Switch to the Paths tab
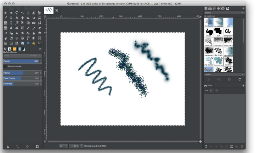Image resolution: width=272 pixels, height=153 pixels. tap(208, 85)
